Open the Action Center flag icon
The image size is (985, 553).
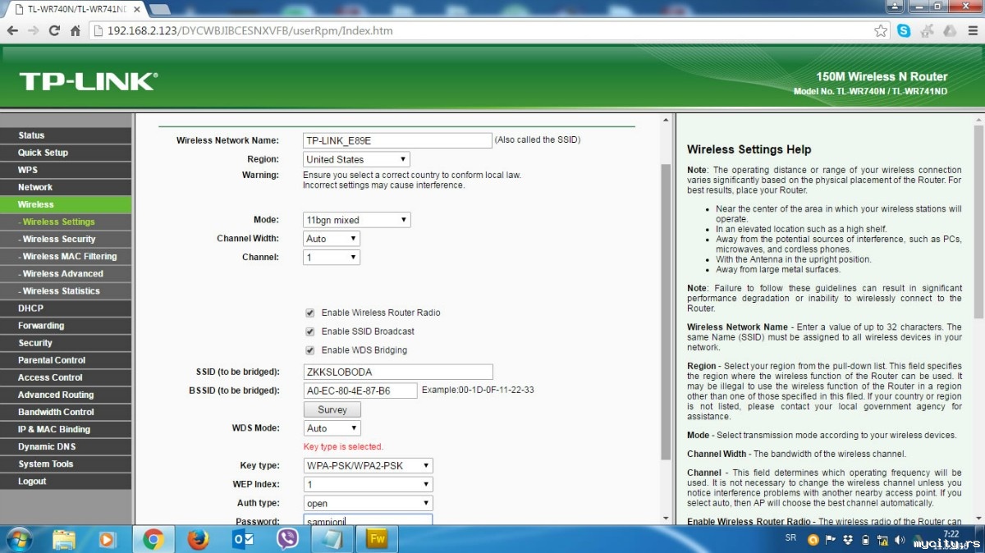coord(830,539)
